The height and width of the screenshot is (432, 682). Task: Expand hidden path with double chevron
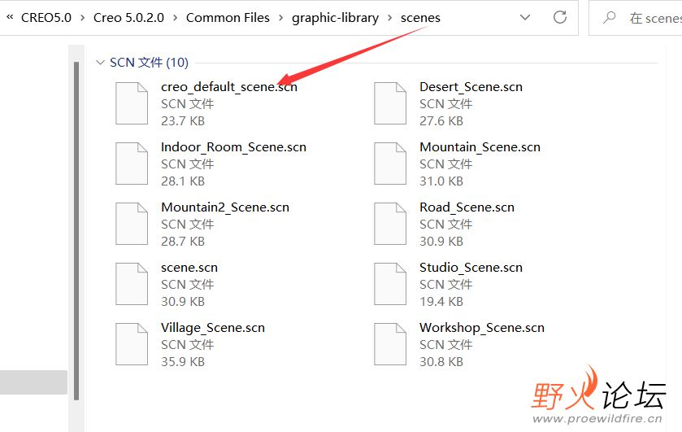point(10,17)
